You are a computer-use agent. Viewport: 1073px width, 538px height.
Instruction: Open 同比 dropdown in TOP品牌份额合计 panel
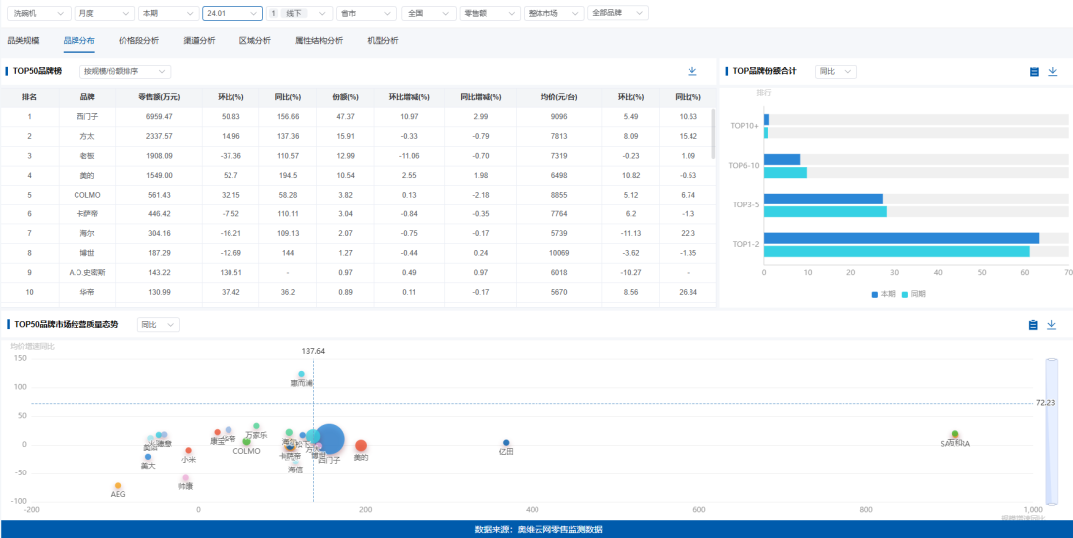835,71
